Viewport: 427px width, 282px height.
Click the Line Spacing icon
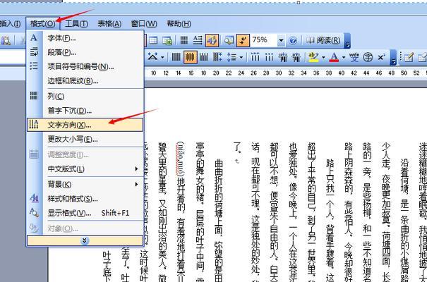point(231,57)
